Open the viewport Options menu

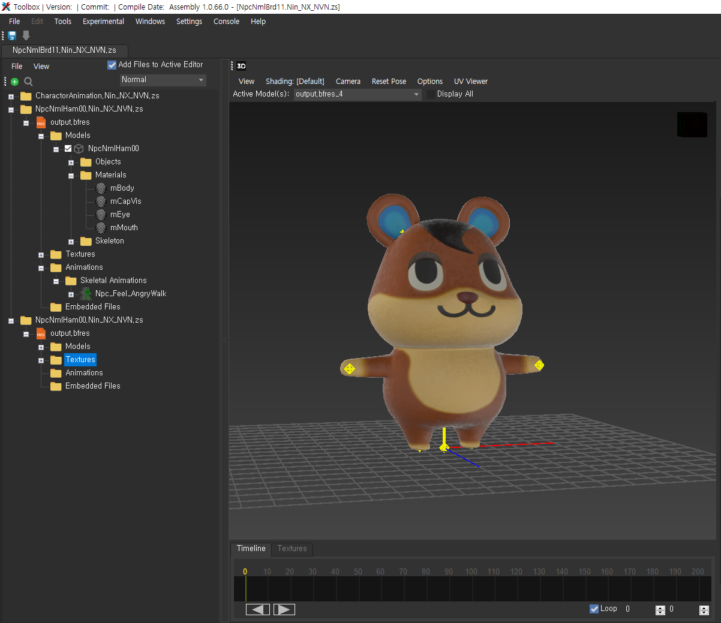430,82
